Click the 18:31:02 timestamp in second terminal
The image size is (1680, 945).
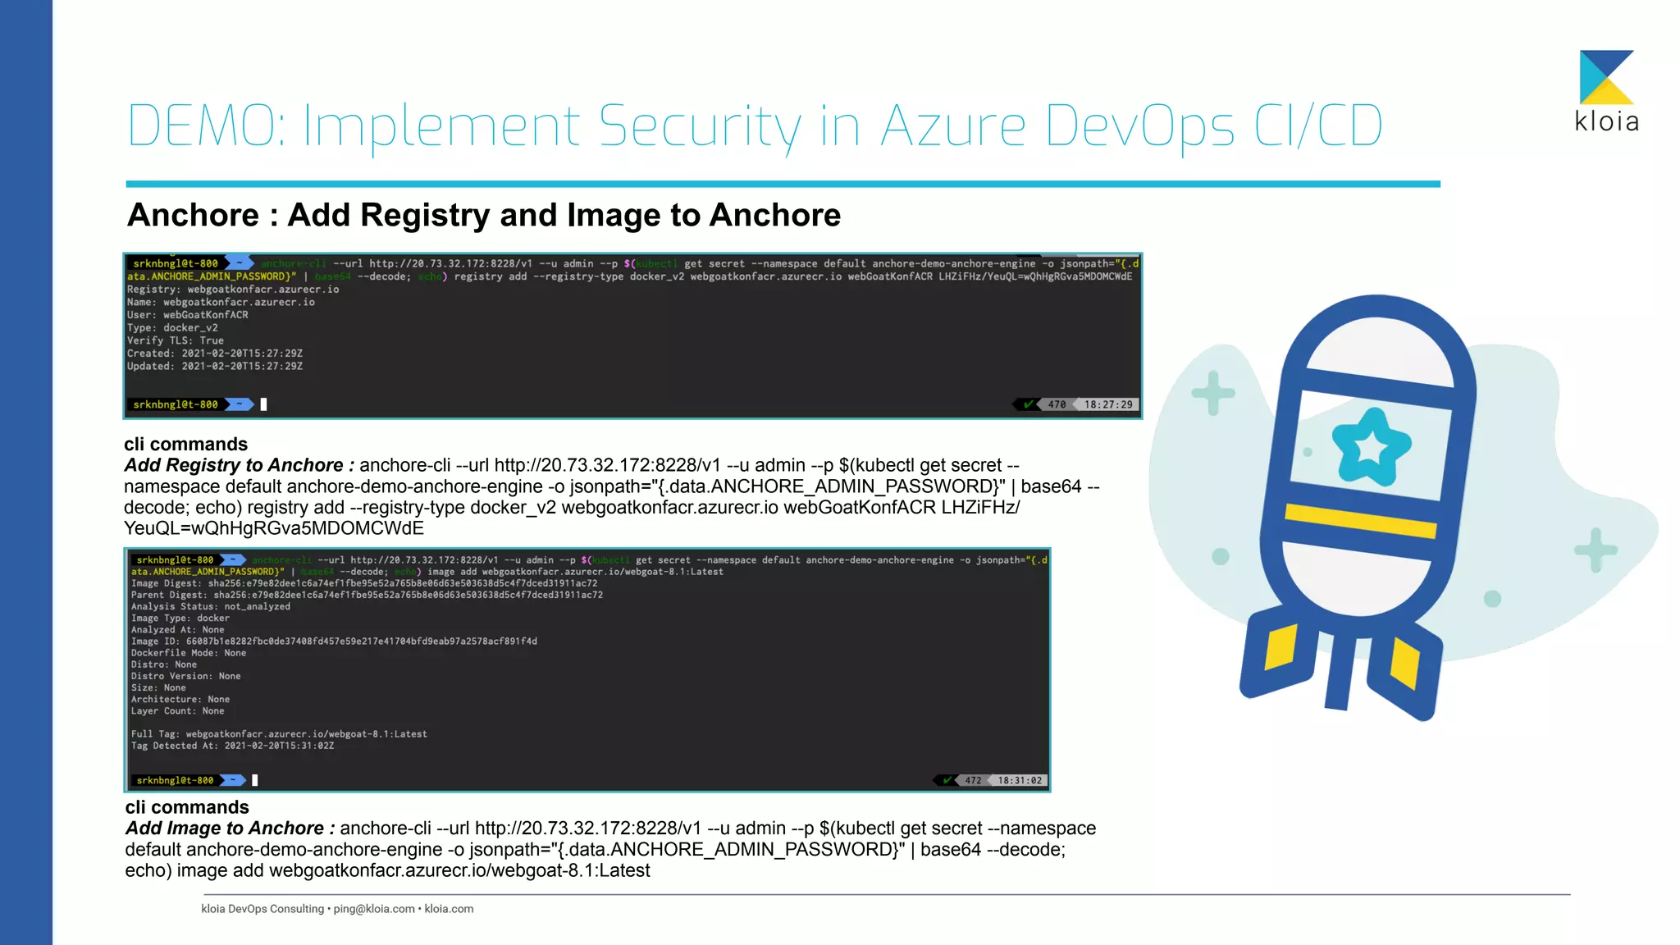(x=1020, y=780)
